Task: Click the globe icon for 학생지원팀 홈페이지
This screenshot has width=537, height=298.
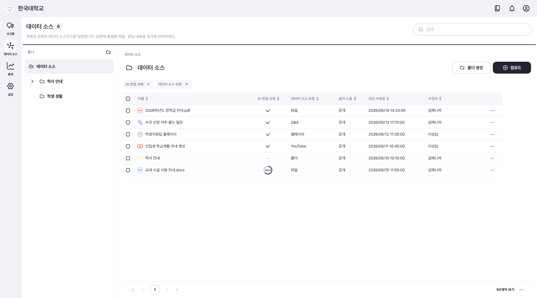Action: click(x=140, y=134)
